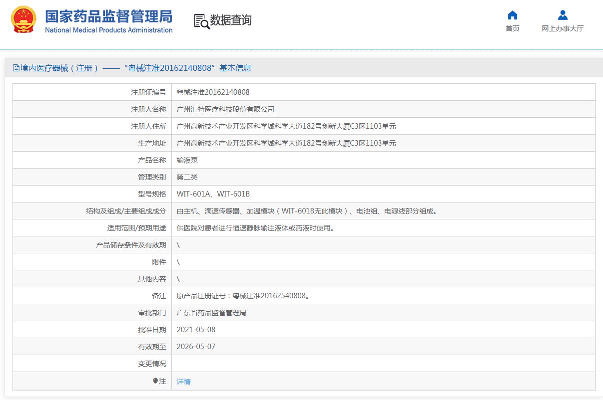Click the 注册证编号 row label
The height and width of the screenshot is (400, 603).
tap(148, 92)
